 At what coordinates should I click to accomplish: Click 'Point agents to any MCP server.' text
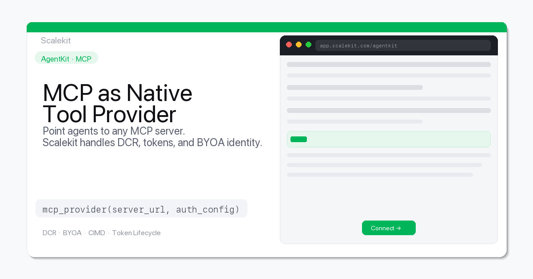(x=114, y=131)
